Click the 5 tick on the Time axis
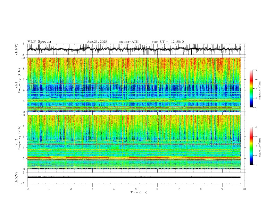 pyautogui.click(x=136, y=189)
